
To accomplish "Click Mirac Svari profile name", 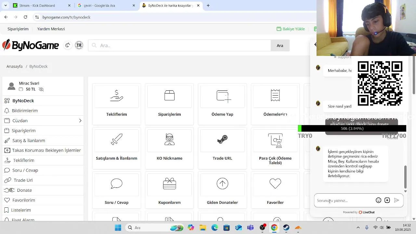I will tap(29, 83).
